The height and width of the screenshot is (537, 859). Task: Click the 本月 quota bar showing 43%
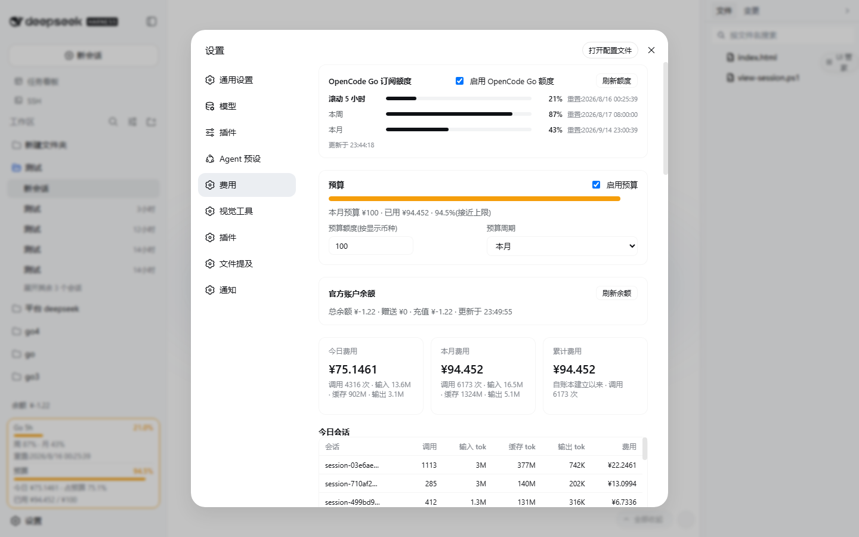pyautogui.click(x=459, y=129)
